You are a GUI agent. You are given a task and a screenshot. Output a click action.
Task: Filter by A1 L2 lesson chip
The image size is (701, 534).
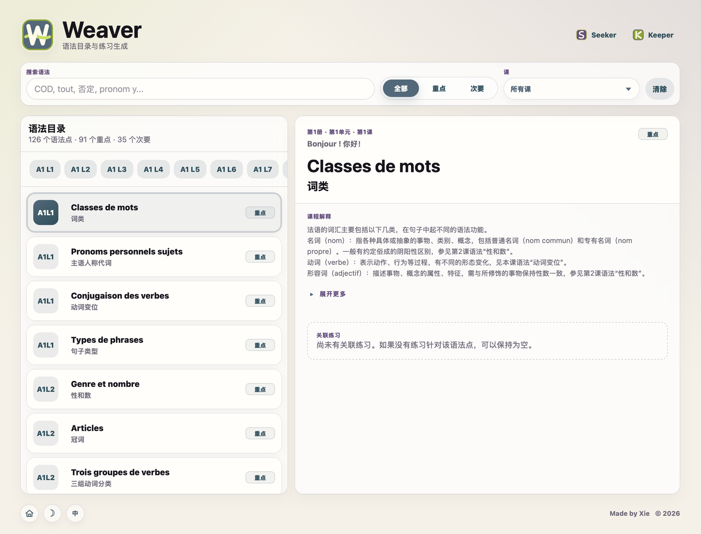click(x=81, y=169)
